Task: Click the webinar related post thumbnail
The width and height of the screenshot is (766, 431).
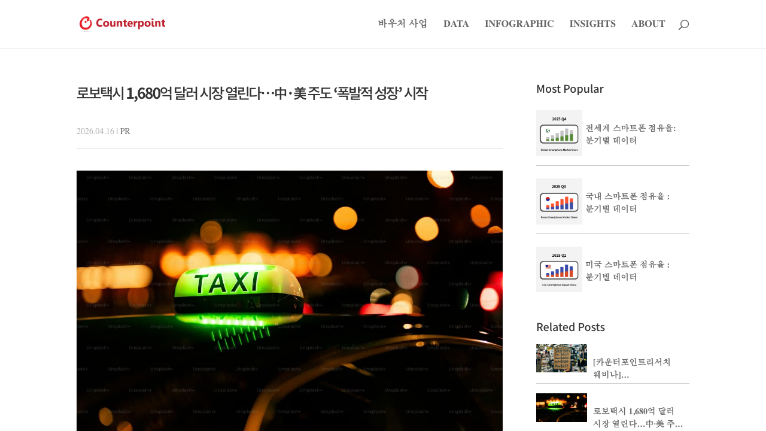Action: (x=561, y=359)
